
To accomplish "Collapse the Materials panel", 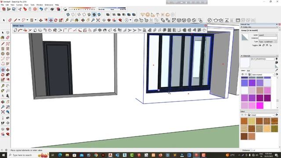I will point(242,56).
